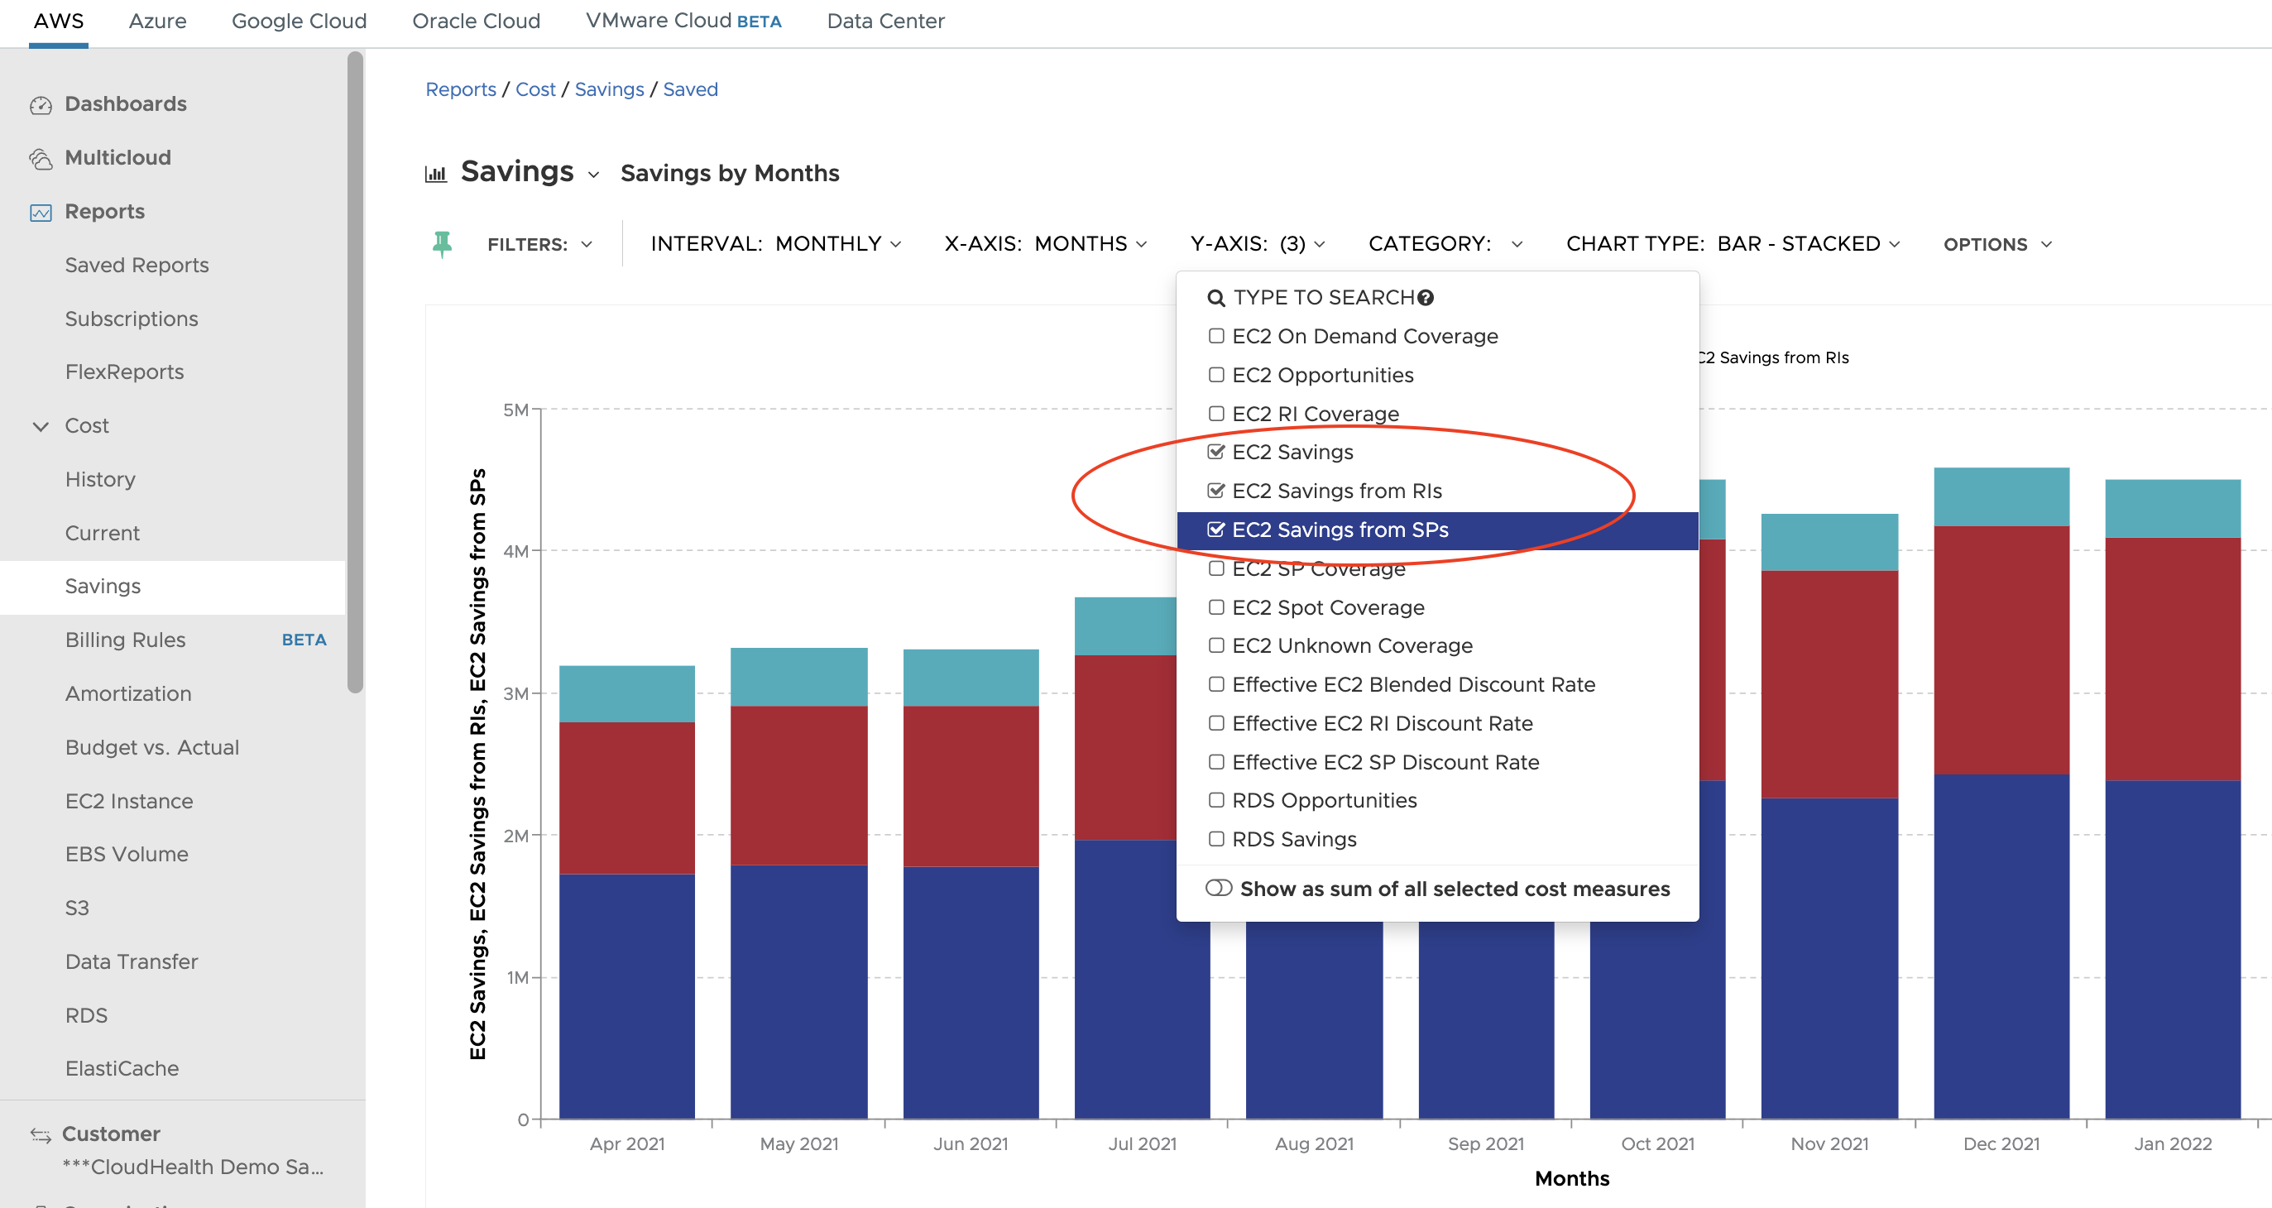The image size is (2272, 1208).
Task: Uncheck the EC2 Savings from RIs checkbox
Action: [x=1216, y=491]
